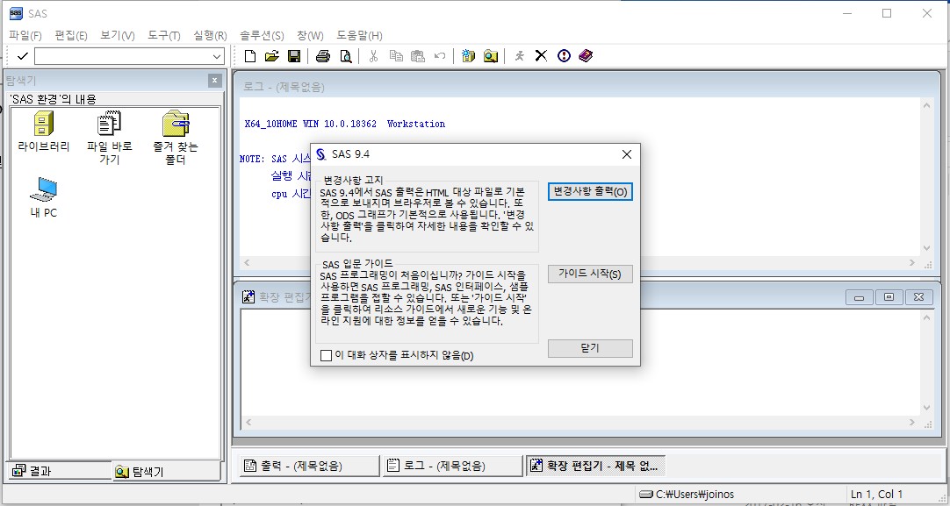The height and width of the screenshot is (506, 950).
Task: Open the 보기(V) menu
Action: [118, 36]
